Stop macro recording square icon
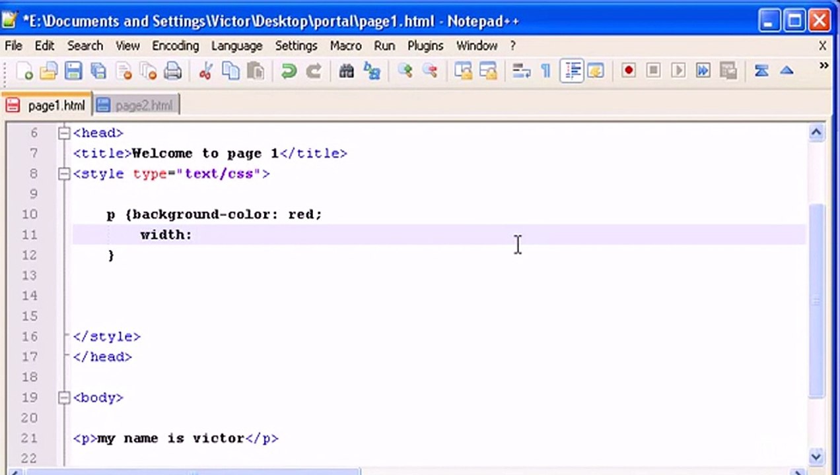The height and width of the screenshot is (475, 840). pyautogui.click(x=653, y=71)
